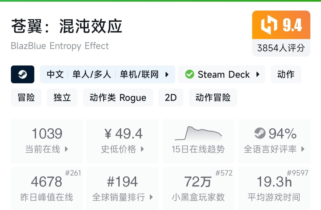Click the Steam platform icon
Screen dimensions: 321x210
click(23, 74)
